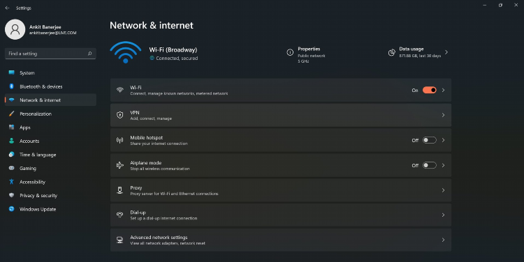Click the large blue Wi-Fi signal icon
The height and width of the screenshot is (262, 524).
click(126, 52)
